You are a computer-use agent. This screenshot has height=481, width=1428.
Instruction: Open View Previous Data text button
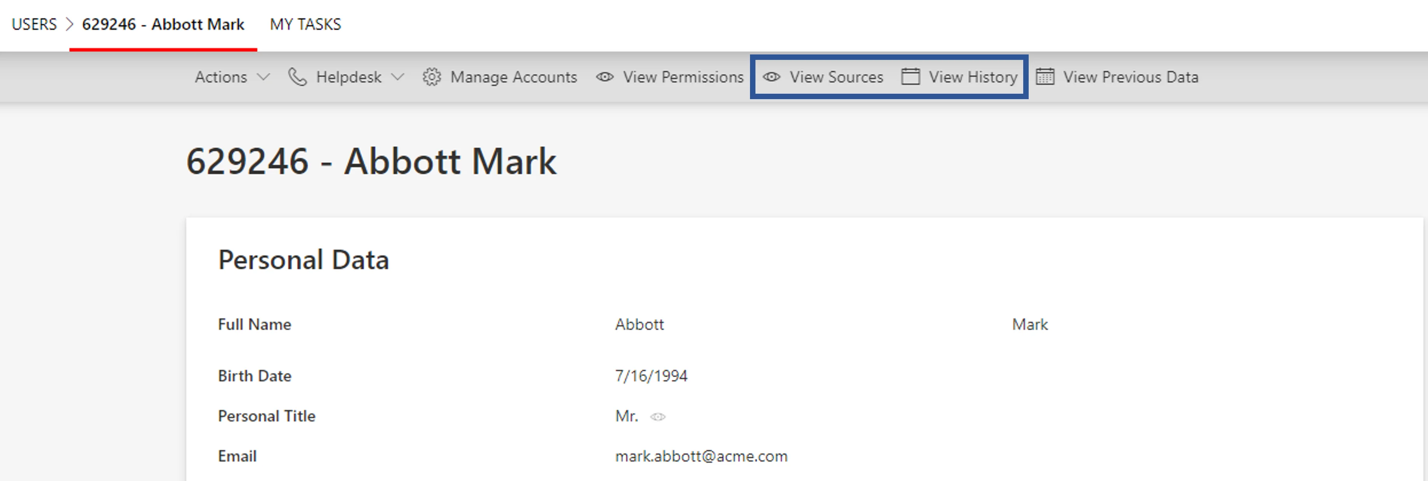tap(1130, 77)
